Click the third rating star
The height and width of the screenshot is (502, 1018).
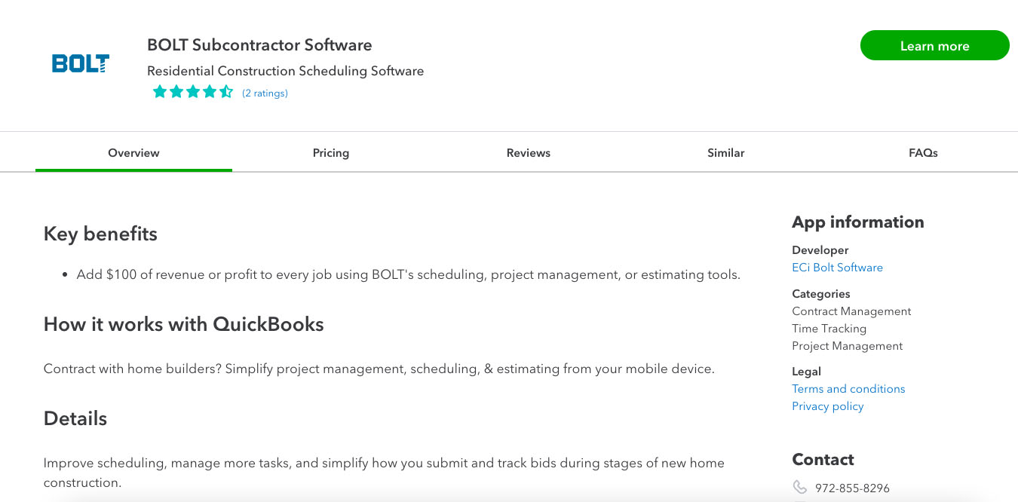[x=193, y=92]
